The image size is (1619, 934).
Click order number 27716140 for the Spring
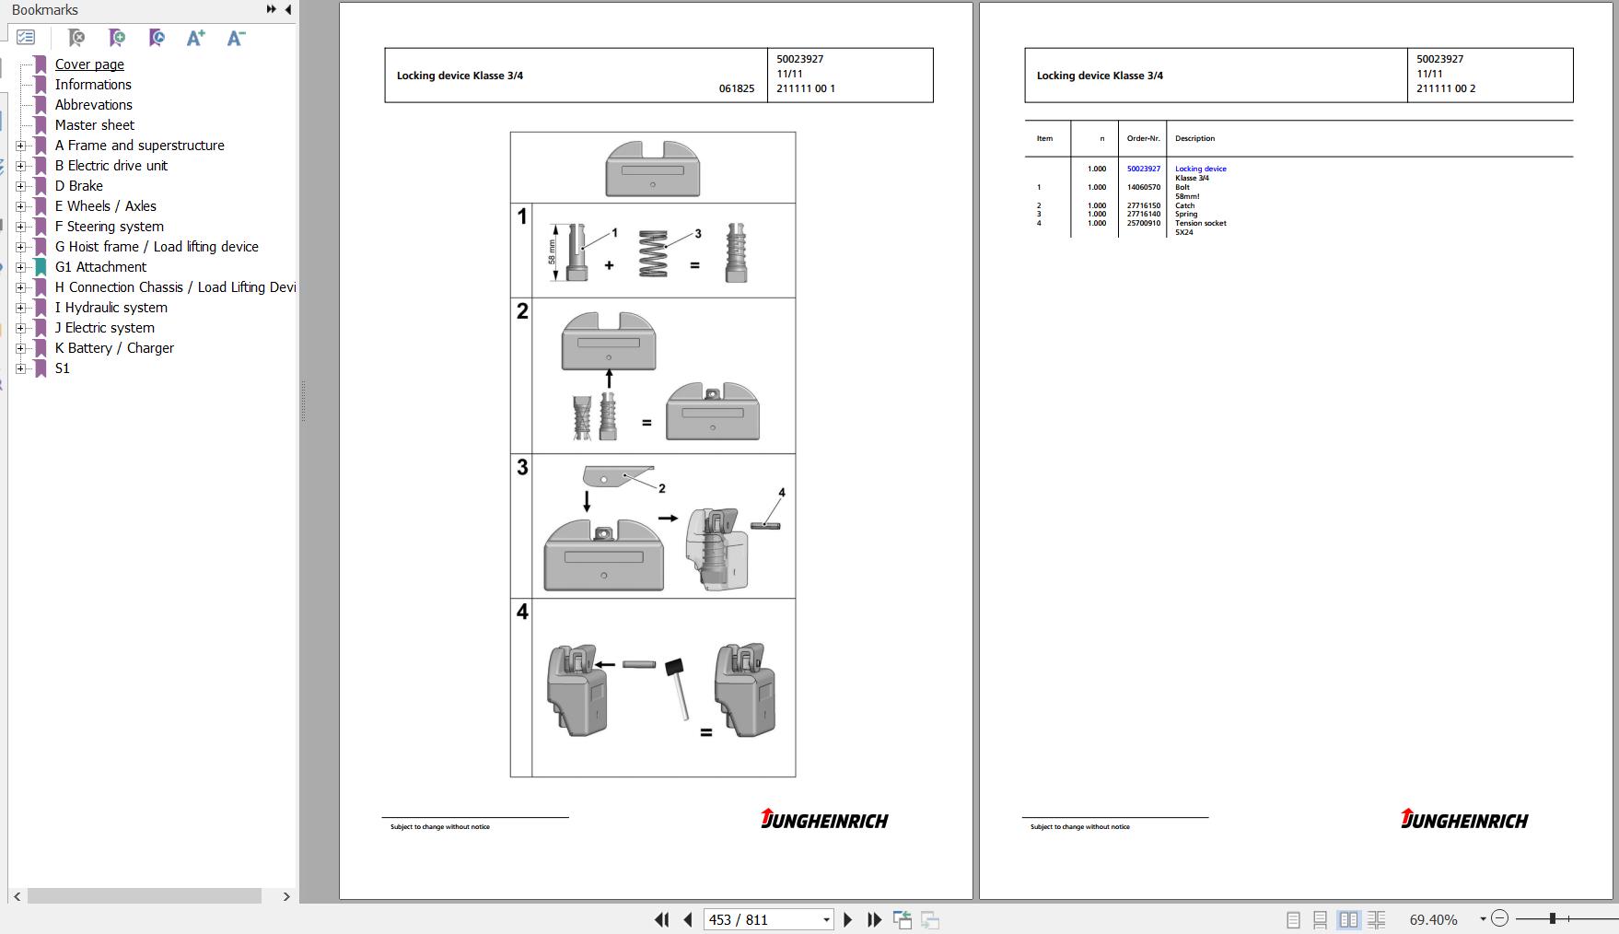point(1143,214)
